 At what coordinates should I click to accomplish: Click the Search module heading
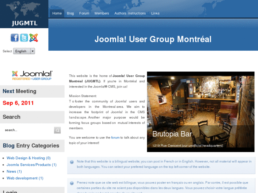pyautogui.click(x=11, y=117)
